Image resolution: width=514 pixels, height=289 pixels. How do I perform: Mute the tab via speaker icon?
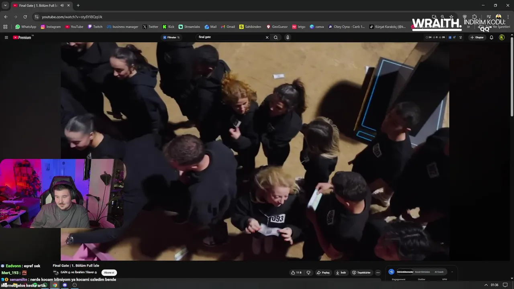click(62, 6)
